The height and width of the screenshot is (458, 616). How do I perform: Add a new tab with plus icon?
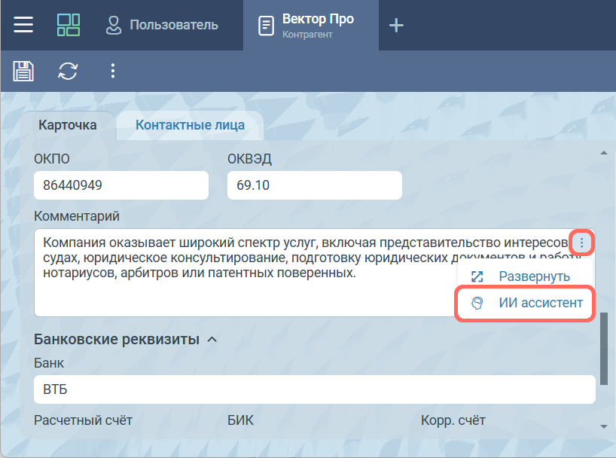tap(396, 26)
